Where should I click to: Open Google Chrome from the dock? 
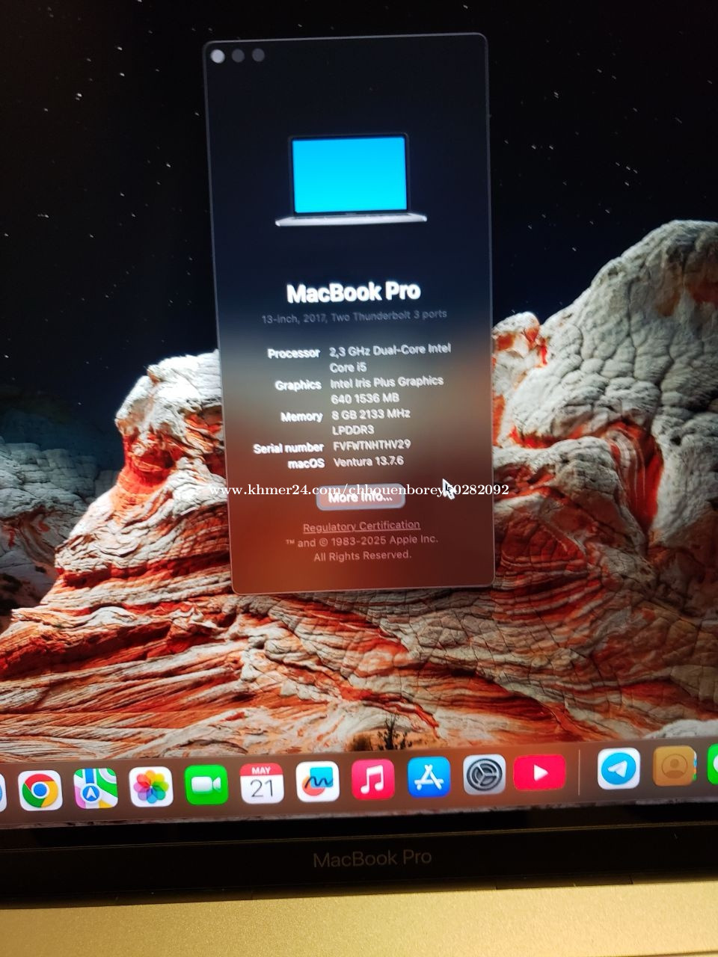[40, 790]
